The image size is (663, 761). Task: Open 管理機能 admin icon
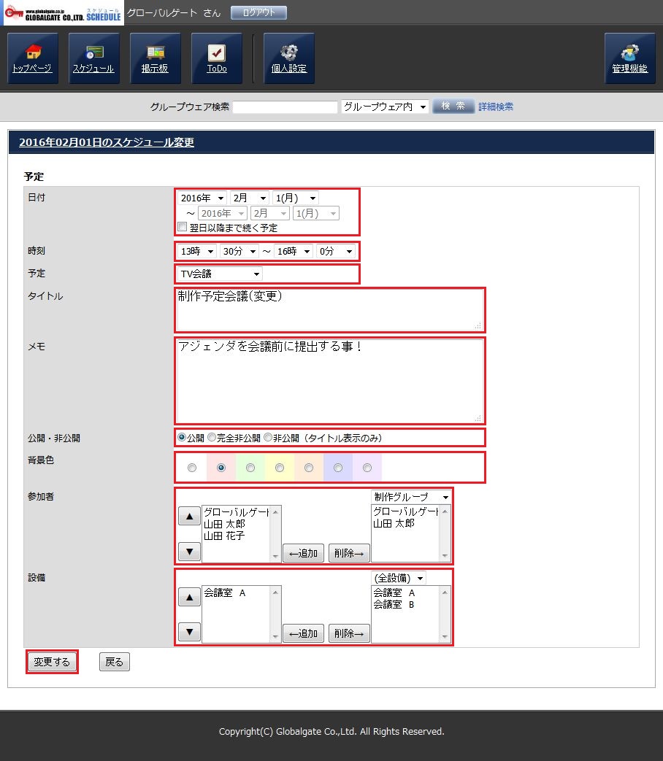[x=629, y=58]
